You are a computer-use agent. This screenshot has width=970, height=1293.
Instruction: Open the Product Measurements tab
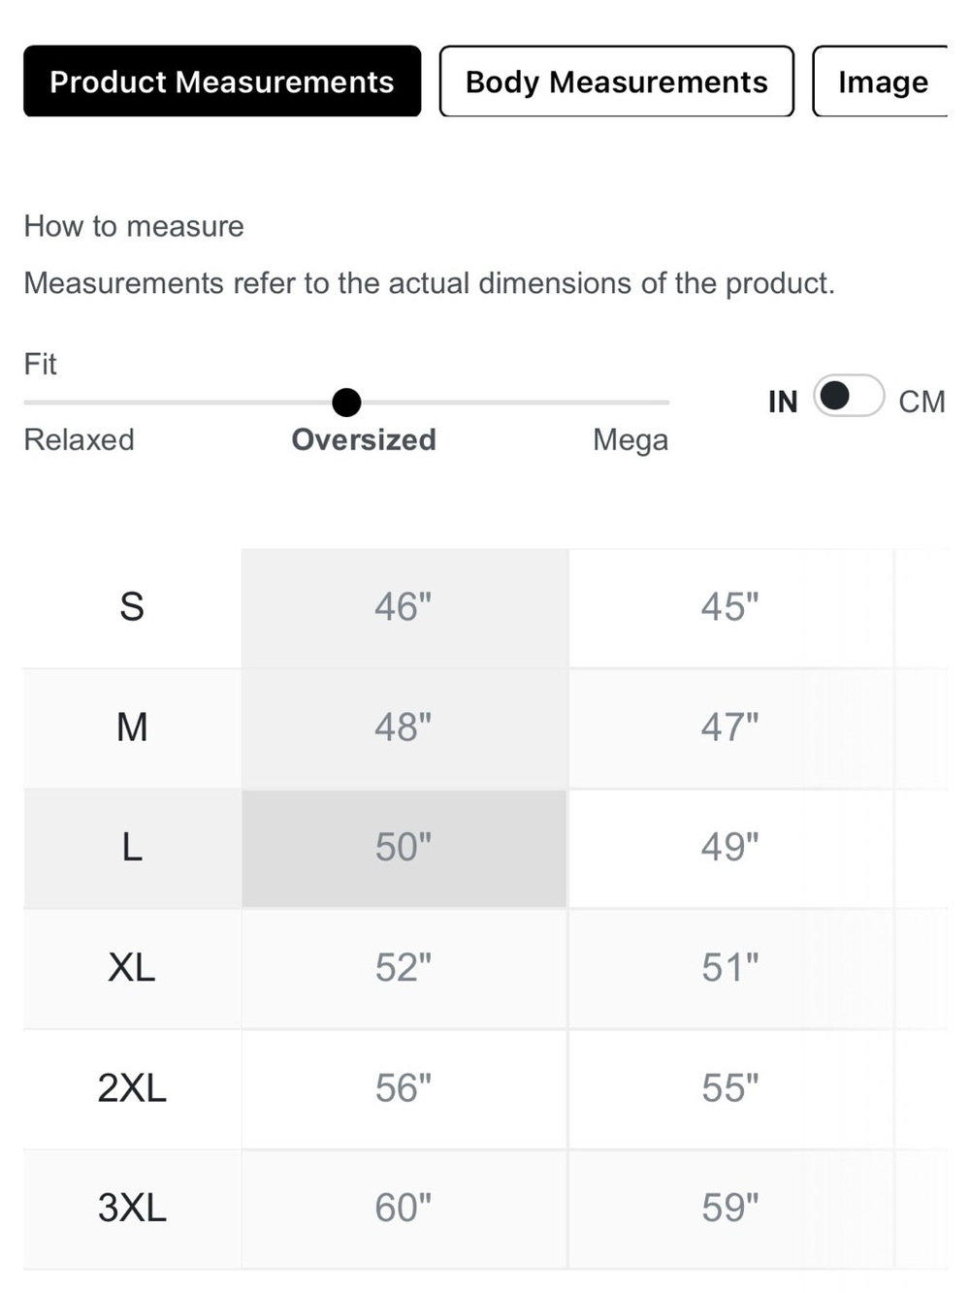click(222, 81)
